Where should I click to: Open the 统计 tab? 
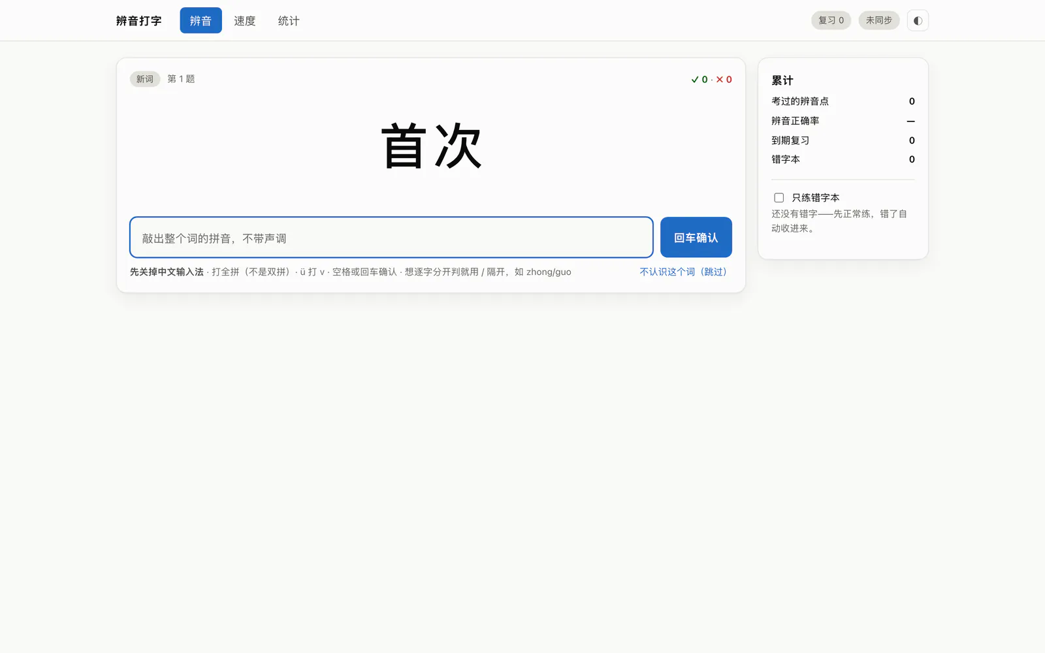289,20
